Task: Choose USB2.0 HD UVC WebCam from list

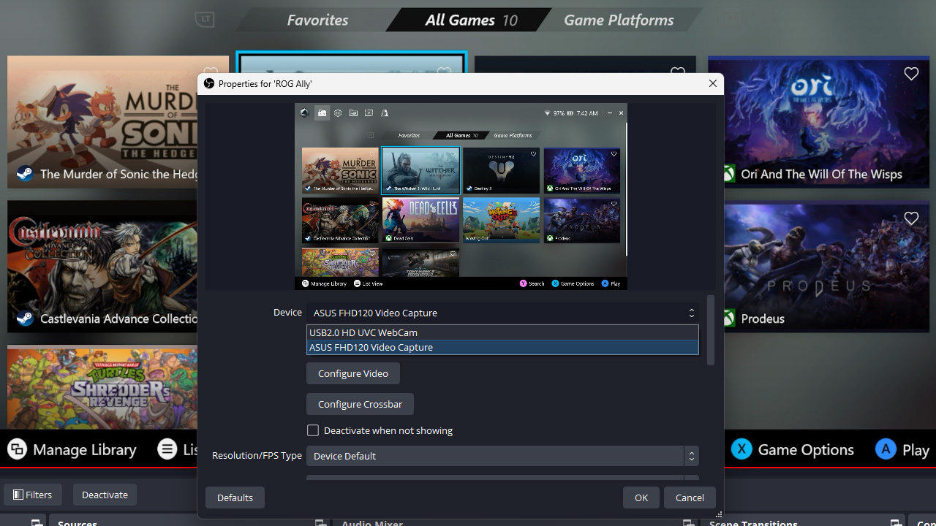Action: coord(502,332)
